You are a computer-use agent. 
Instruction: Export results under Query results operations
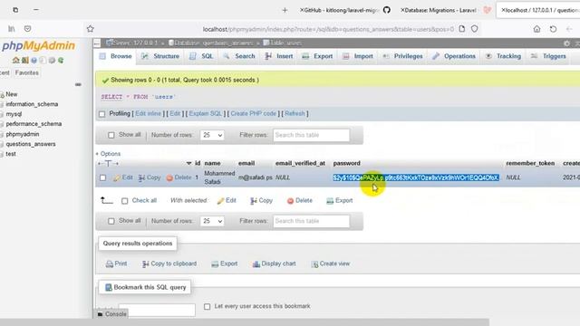click(224, 264)
